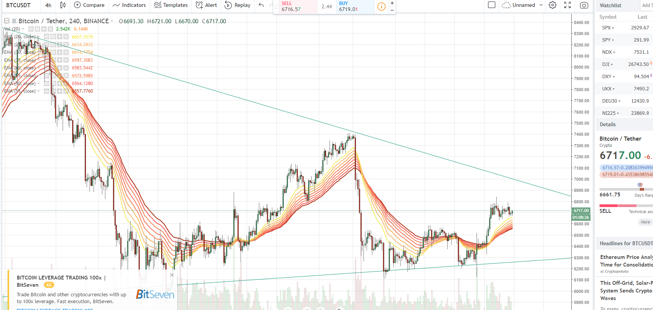
Task: Create a new Alert
Action: (206, 5)
